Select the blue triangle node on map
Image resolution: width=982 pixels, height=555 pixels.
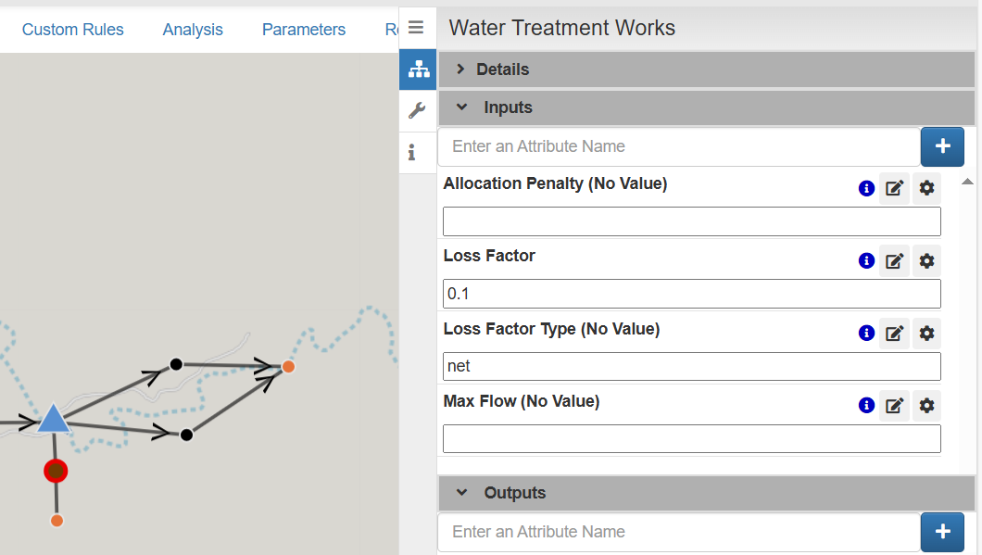(x=53, y=420)
